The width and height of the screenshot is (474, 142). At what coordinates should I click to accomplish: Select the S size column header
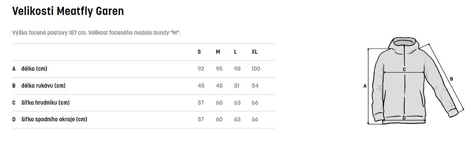click(x=199, y=52)
